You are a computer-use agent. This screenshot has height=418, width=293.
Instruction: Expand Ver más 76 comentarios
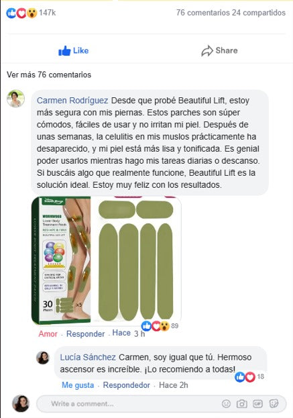coord(49,74)
